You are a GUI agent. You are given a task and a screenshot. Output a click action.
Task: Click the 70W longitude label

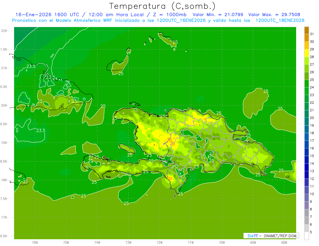pos(222,242)
